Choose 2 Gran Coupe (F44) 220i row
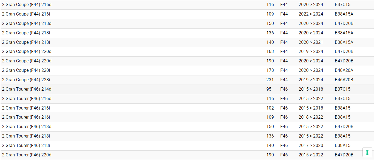The height and width of the screenshot is (160, 376). [x=26, y=70]
